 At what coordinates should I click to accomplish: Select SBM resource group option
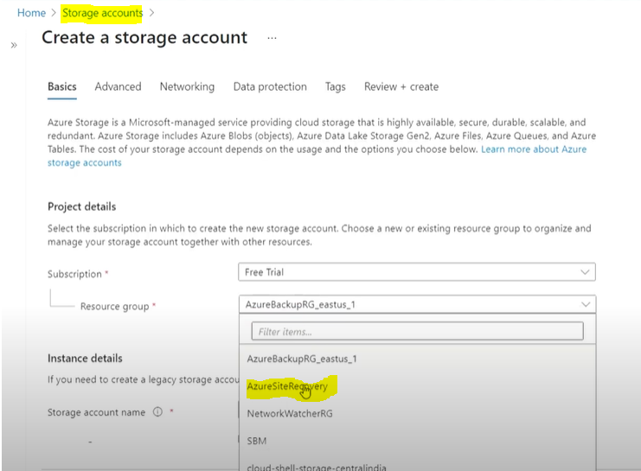click(x=417, y=441)
